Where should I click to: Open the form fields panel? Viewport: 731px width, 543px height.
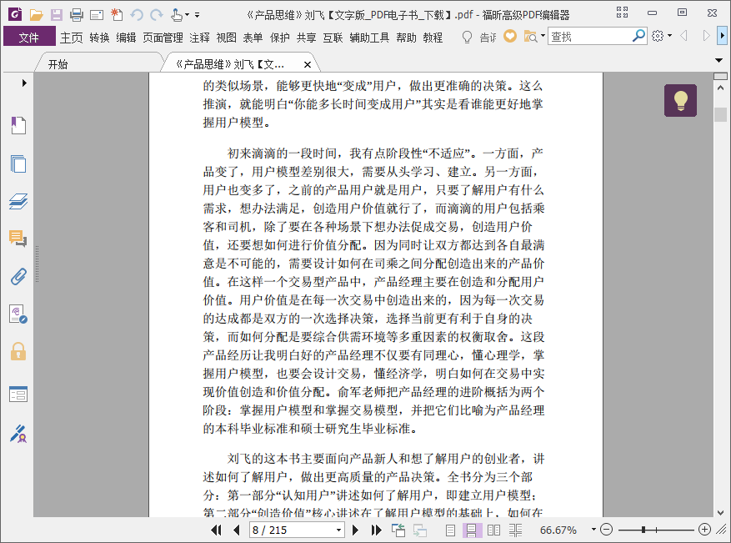coord(18,395)
